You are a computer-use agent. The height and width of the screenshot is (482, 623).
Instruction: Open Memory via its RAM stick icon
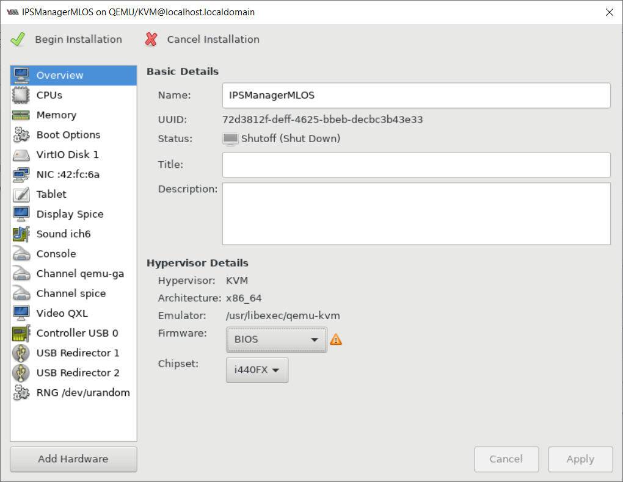pos(21,115)
